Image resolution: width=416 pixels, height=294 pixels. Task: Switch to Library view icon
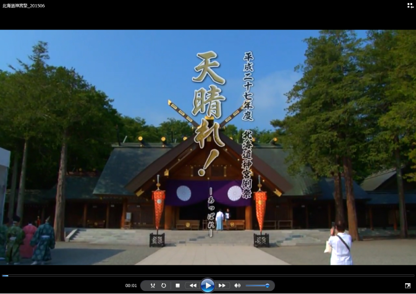point(410,5)
